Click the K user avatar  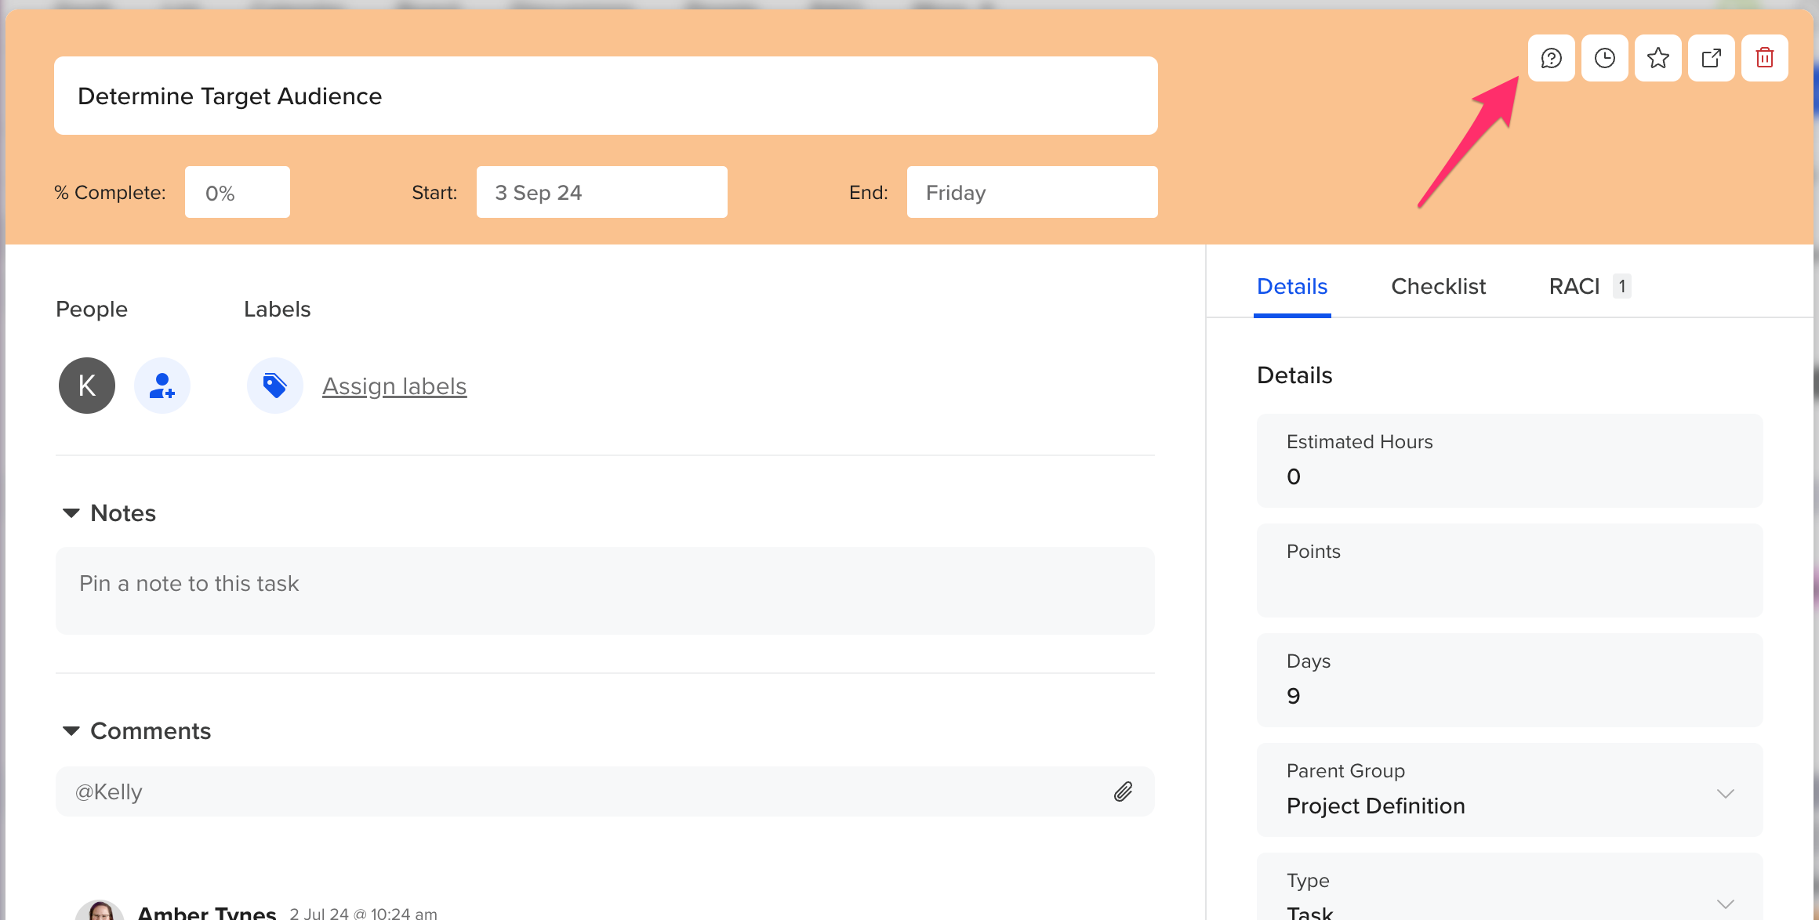pos(87,386)
